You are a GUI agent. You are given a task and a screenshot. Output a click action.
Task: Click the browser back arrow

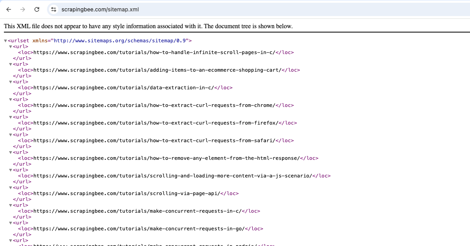tap(9, 9)
